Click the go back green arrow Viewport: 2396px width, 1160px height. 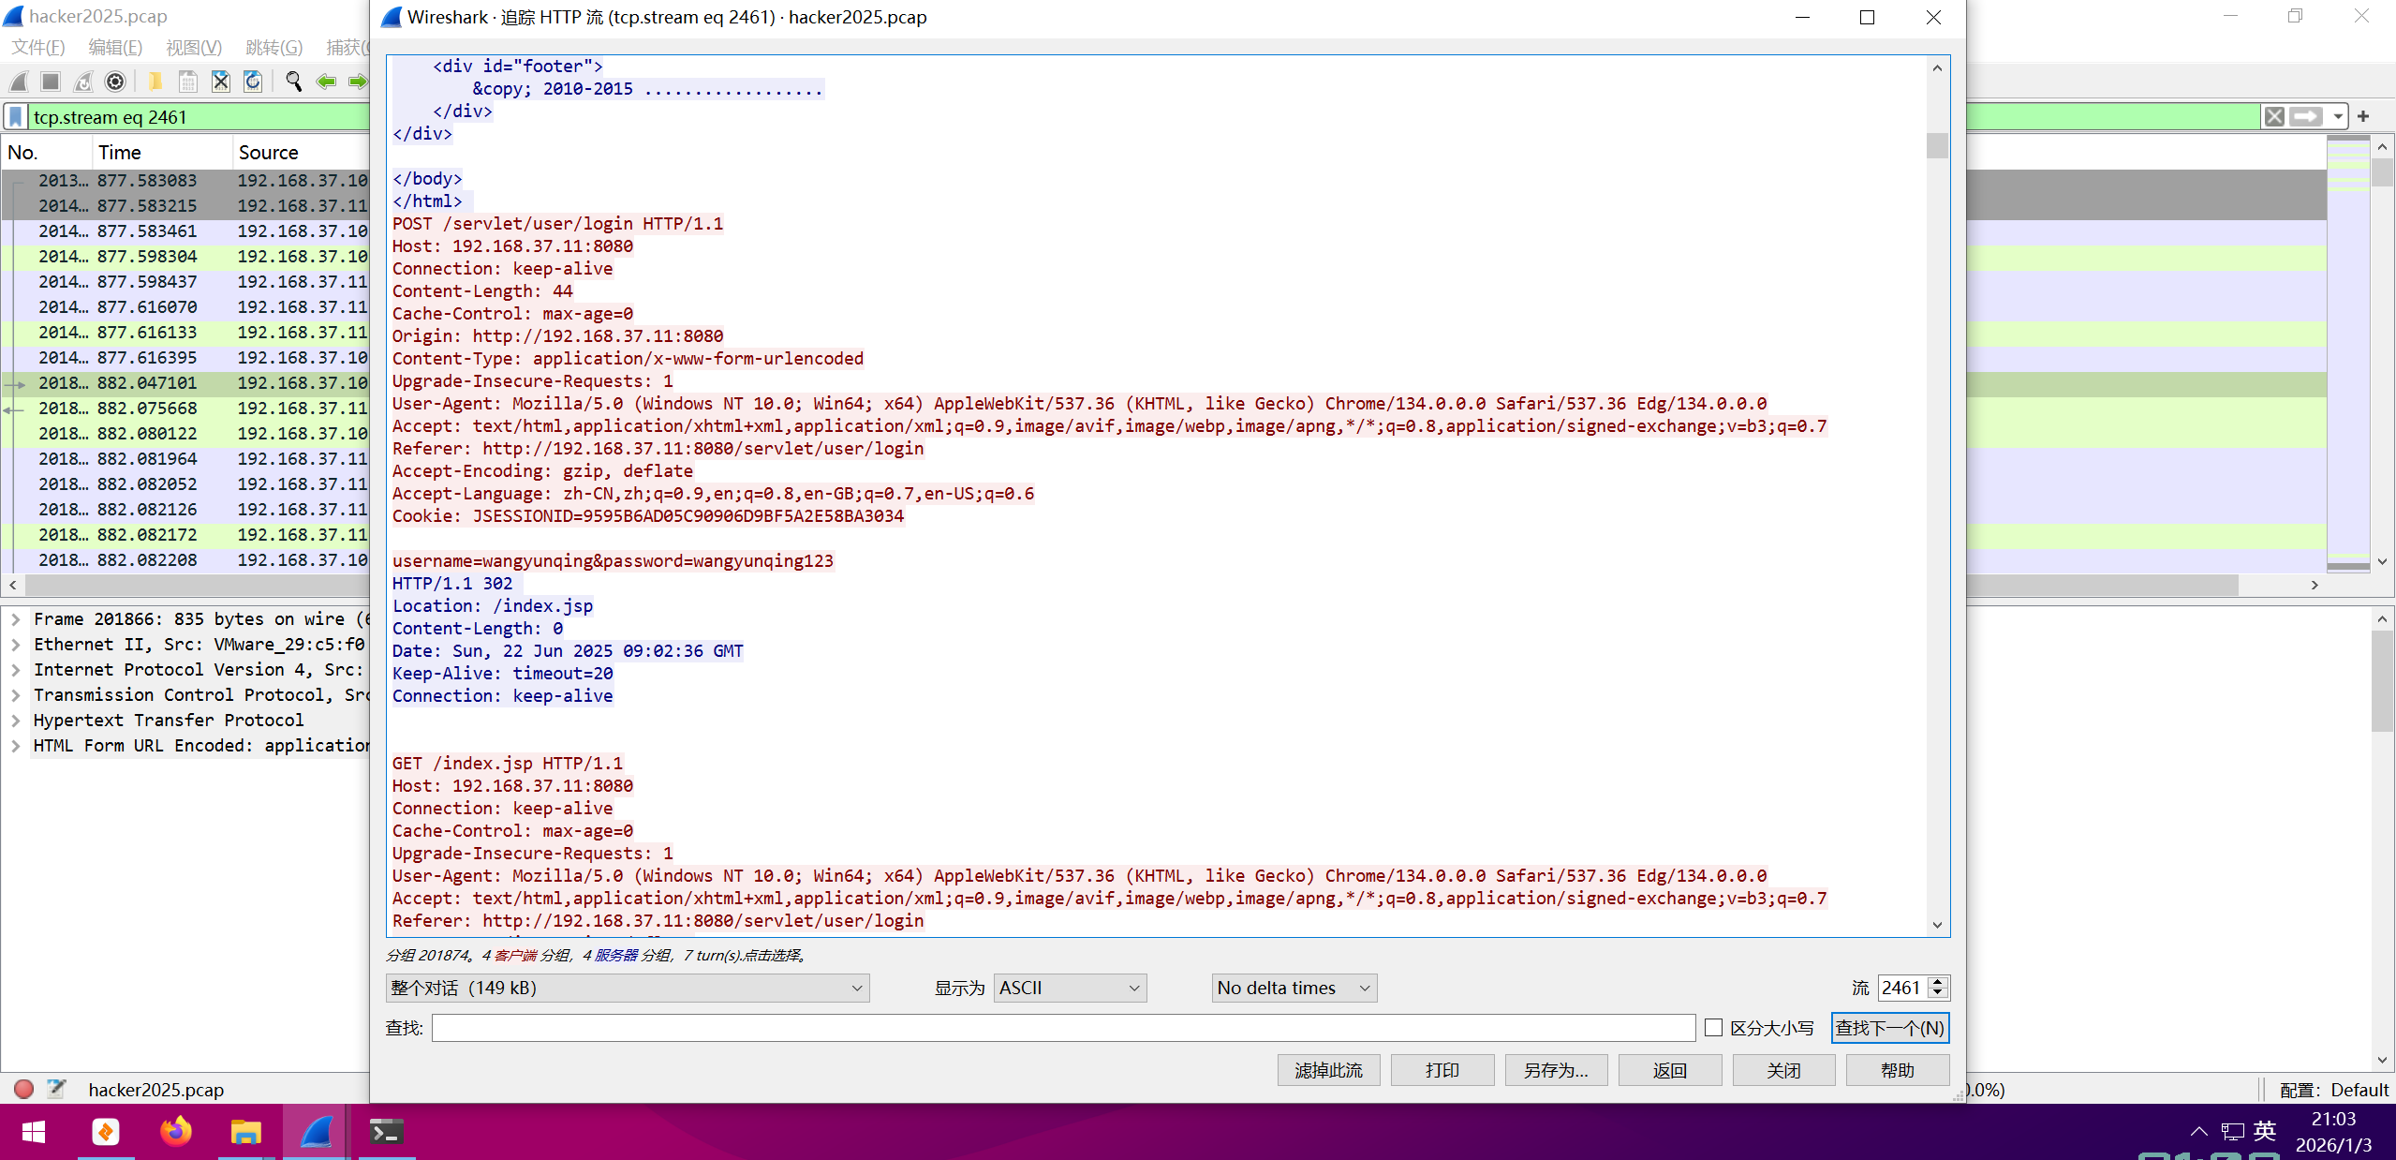pyautogui.click(x=326, y=82)
